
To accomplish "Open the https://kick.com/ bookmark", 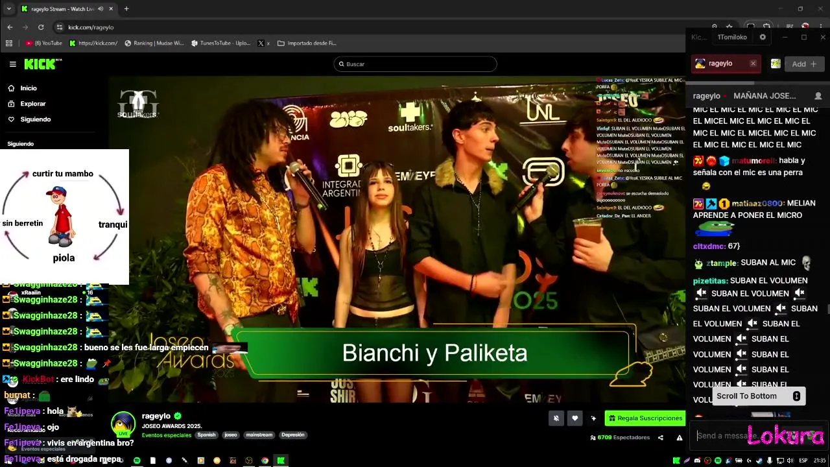I will point(93,43).
